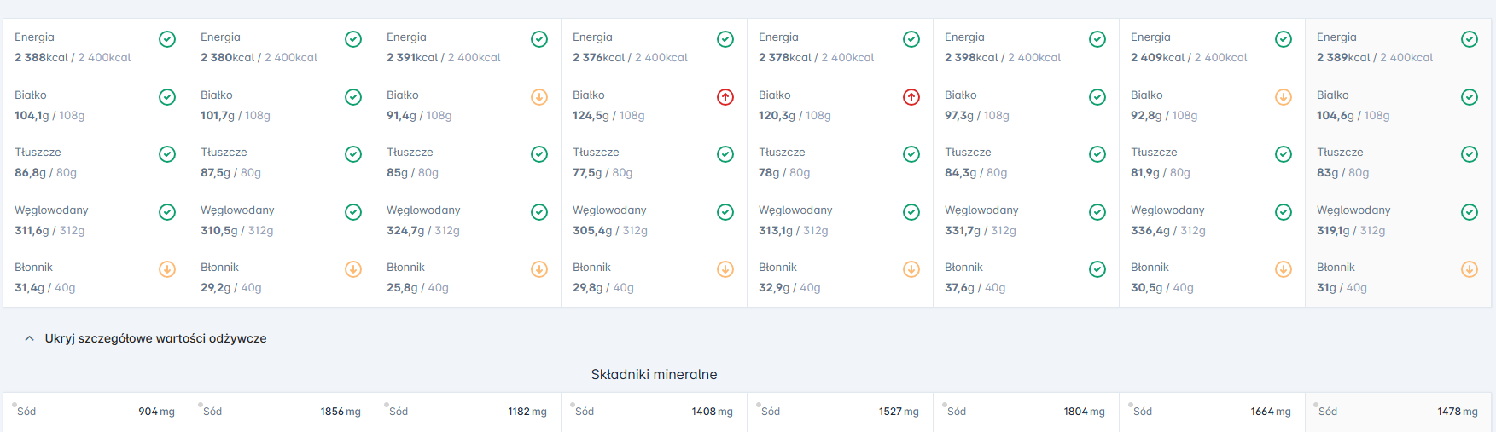Click green check icon beside Białko 104,6g
The height and width of the screenshot is (432, 1496).
(x=1470, y=97)
